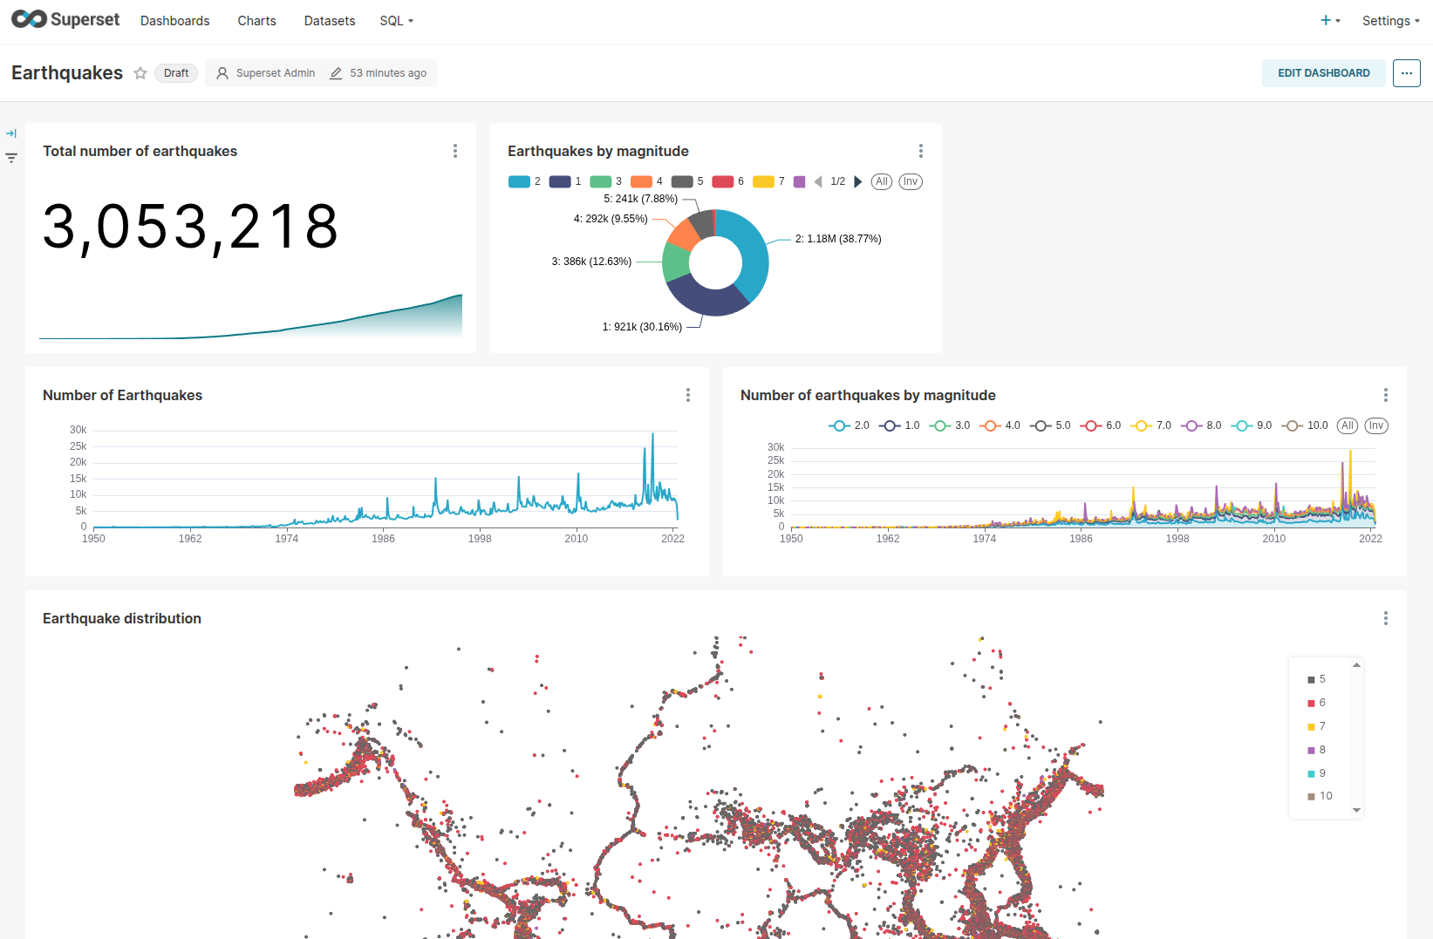Expand the filter bar sidebar arrow
The width and height of the screenshot is (1433, 939).
[x=11, y=133]
